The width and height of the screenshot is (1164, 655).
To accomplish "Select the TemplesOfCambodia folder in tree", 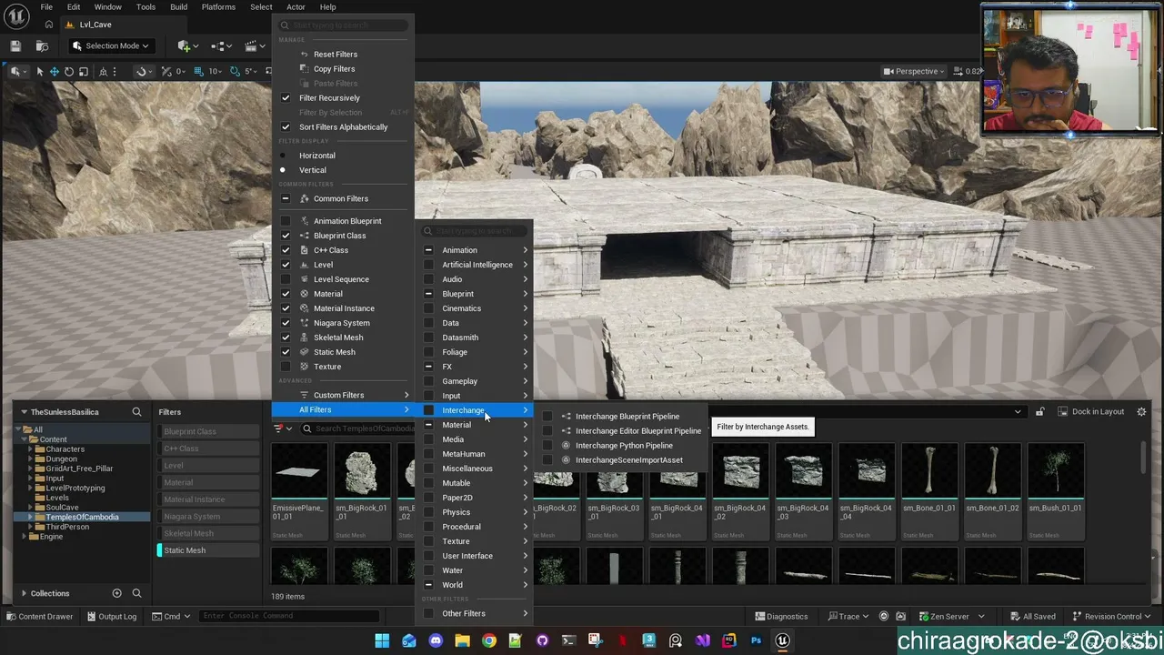I will tap(82, 518).
